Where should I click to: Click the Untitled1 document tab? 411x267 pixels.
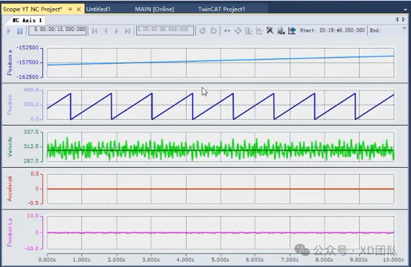click(98, 9)
